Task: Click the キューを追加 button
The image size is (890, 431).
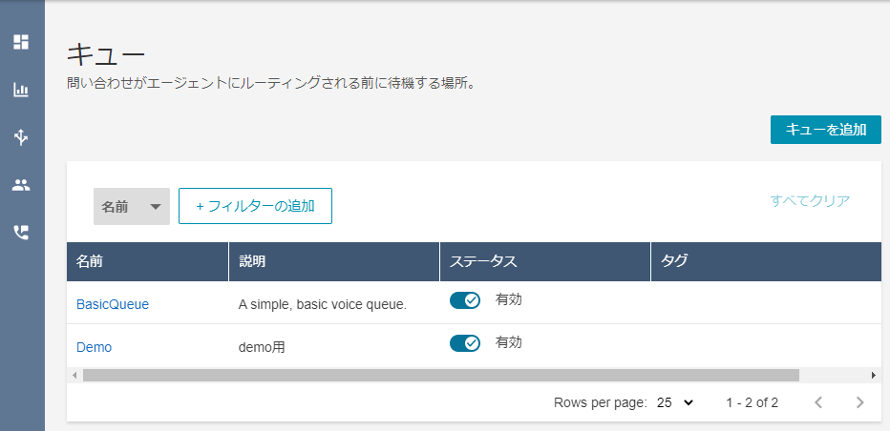Action: (826, 130)
